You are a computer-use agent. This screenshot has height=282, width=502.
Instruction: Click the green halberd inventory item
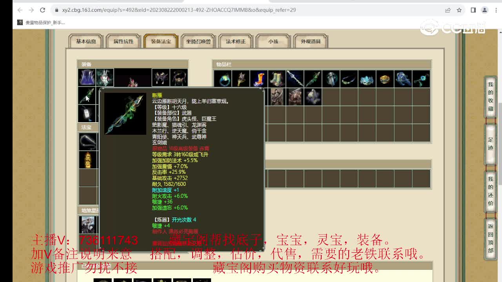pyautogui.click(x=313, y=79)
